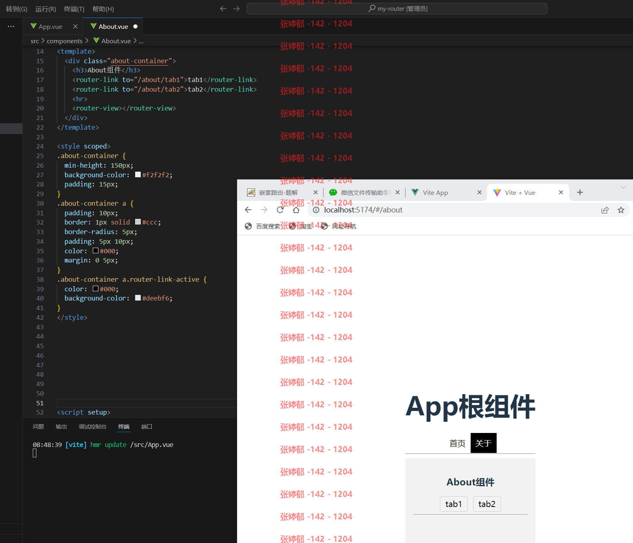Click the components breadcrumb segment
This screenshot has height=543, width=633.
64,41
